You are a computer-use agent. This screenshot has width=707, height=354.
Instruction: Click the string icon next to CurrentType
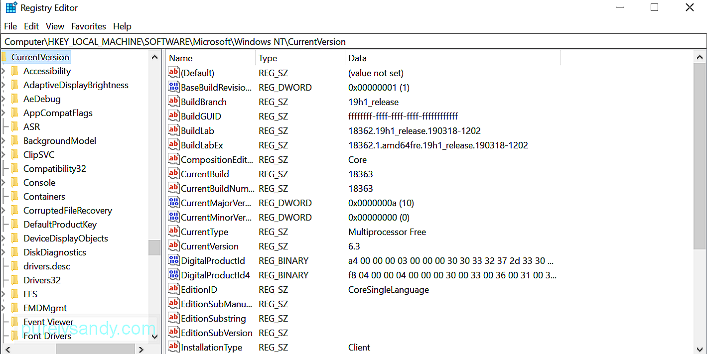tap(173, 232)
